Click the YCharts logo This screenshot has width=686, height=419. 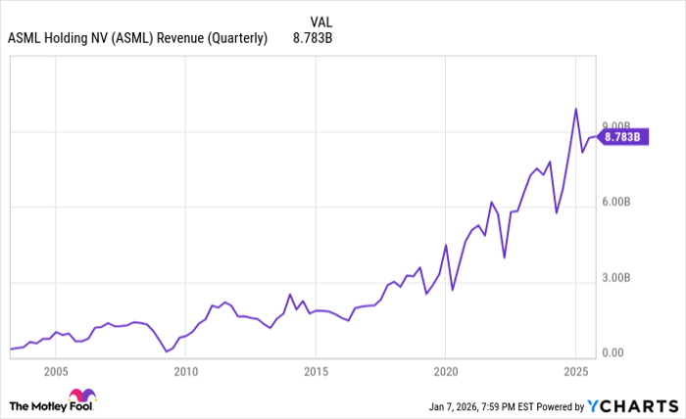[x=632, y=406]
